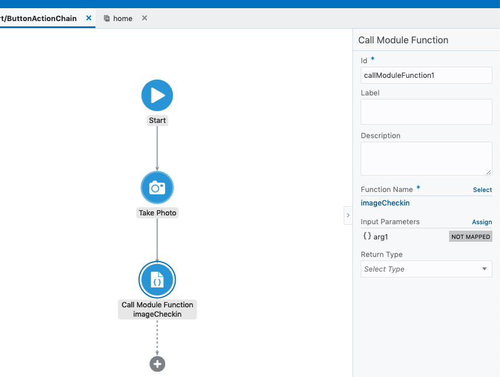The width and height of the screenshot is (500, 377).
Task: Click the curly braces icon beside arg1
Action: coord(367,237)
